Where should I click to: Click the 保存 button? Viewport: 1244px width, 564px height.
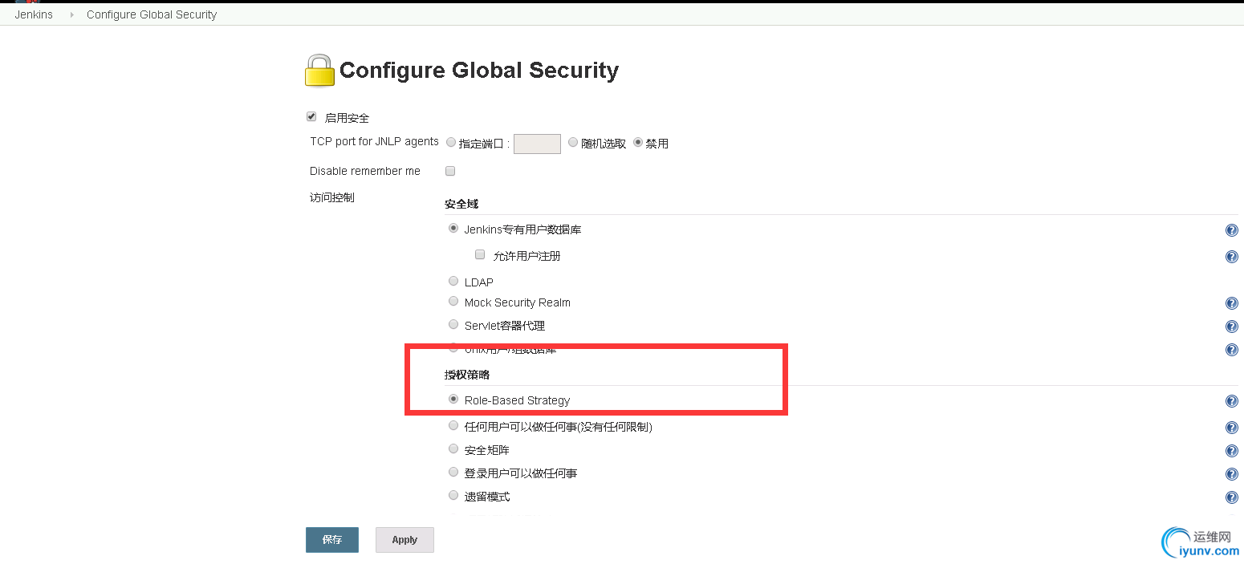[332, 540]
